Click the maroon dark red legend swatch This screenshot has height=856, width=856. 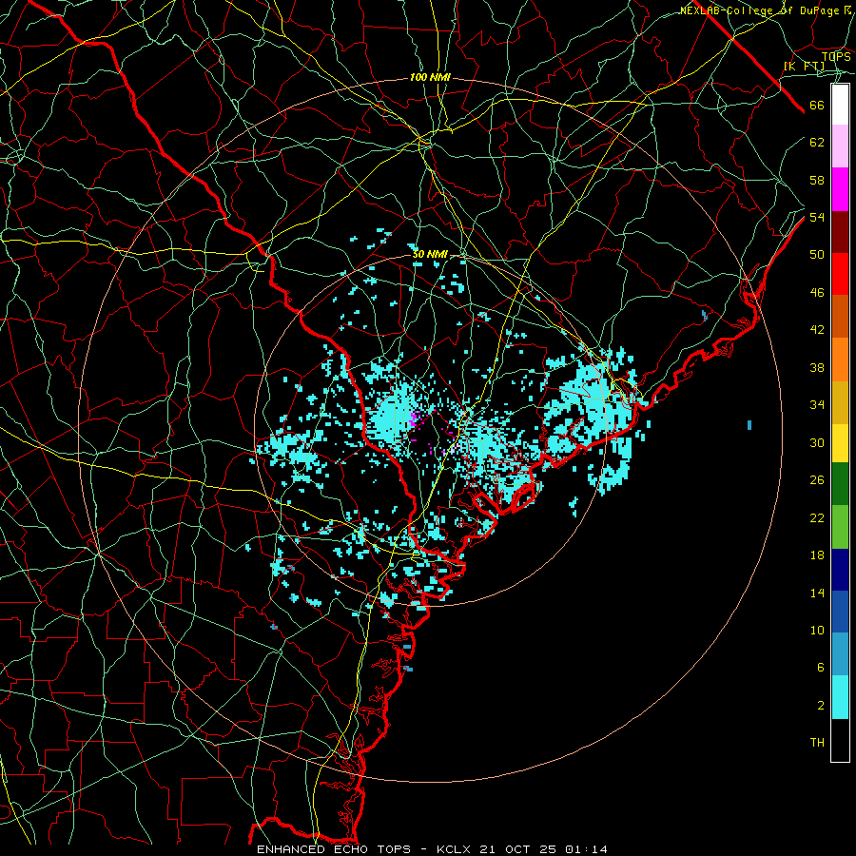pos(840,233)
